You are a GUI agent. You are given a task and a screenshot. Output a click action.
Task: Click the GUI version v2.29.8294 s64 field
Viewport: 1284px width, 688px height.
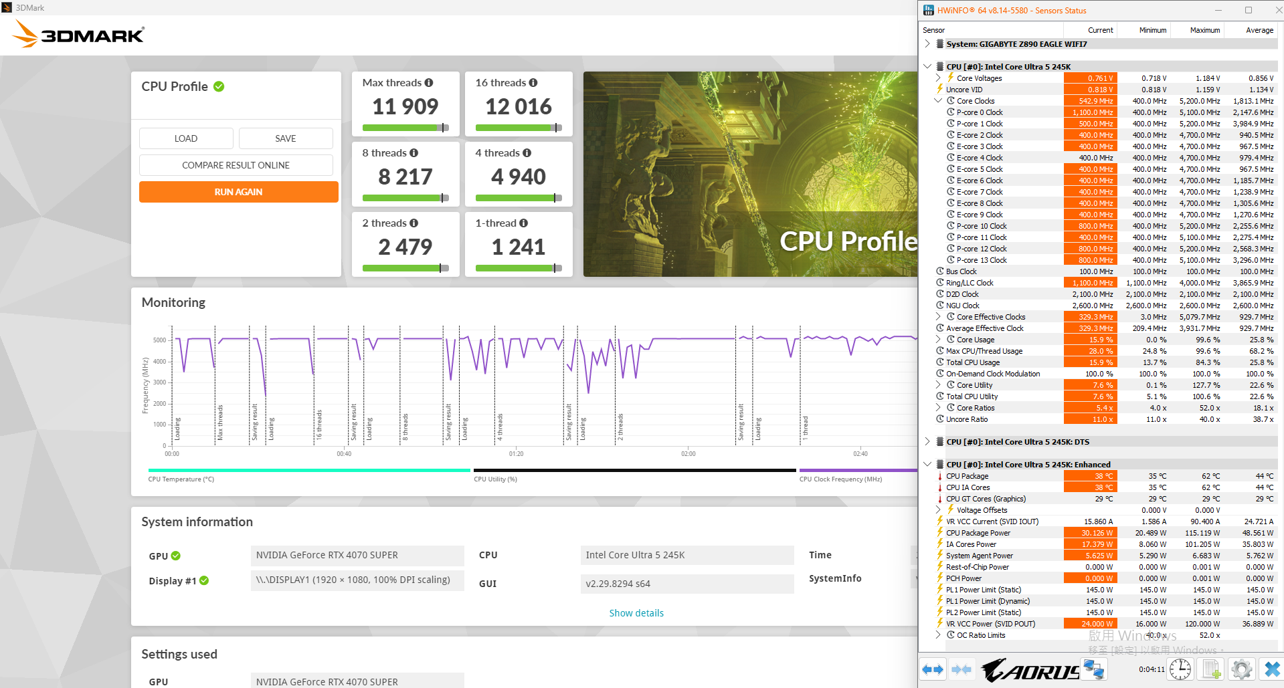(x=687, y=584)
